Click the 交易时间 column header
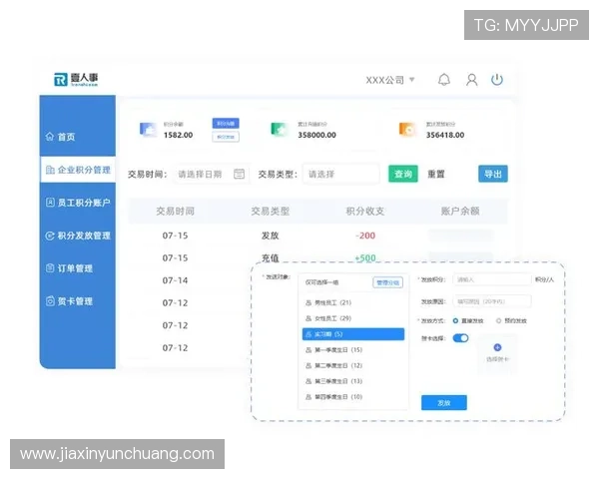Viewport: 599px width, 479px height. (x=176, y=211)
